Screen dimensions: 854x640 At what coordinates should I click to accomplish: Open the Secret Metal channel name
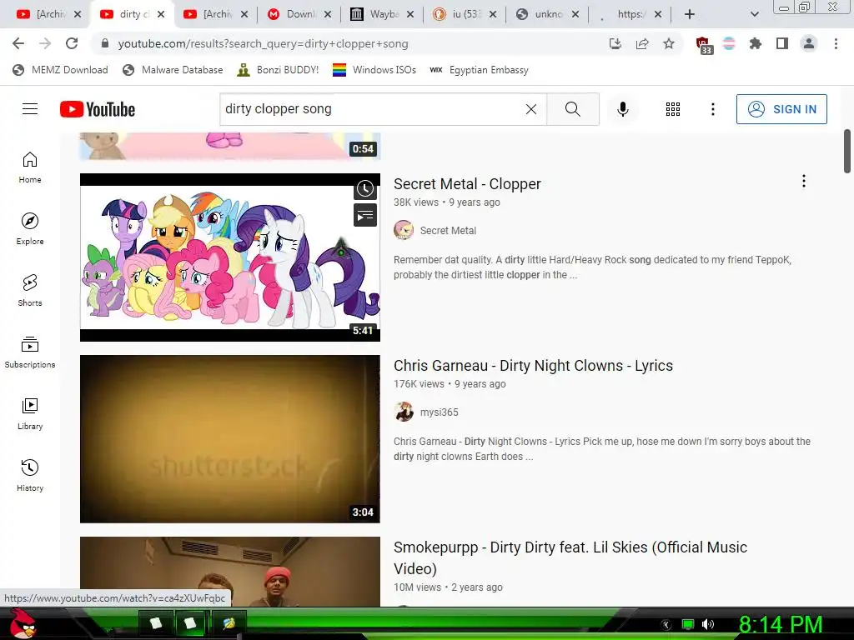[448, 230]
